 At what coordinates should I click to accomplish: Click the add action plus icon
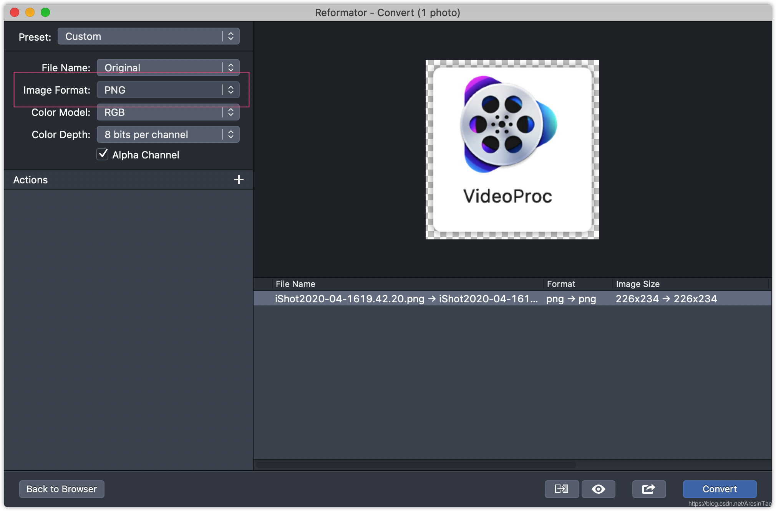pos(239,180)
